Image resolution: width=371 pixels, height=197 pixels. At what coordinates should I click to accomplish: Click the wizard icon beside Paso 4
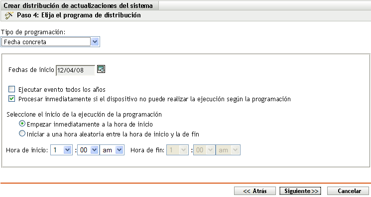(x=9, y=15)
